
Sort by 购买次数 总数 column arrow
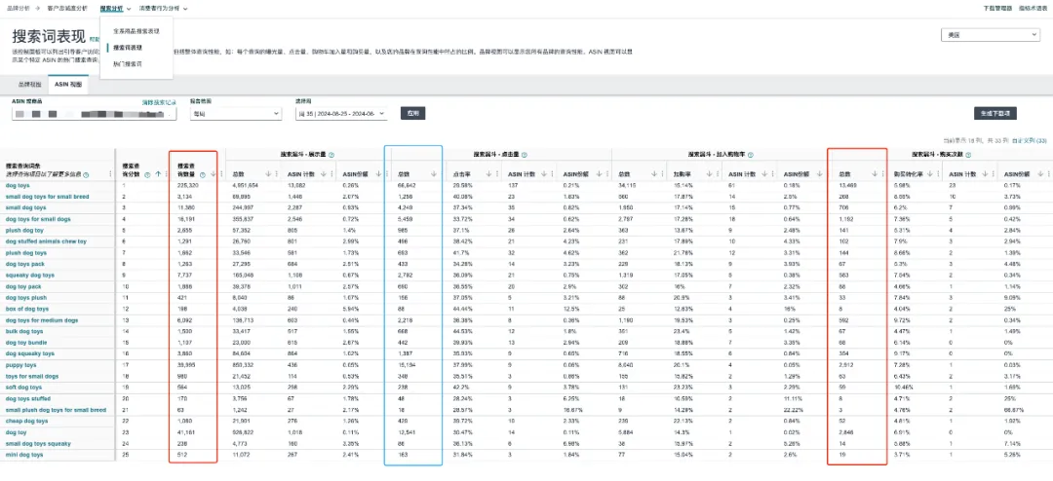875,173
